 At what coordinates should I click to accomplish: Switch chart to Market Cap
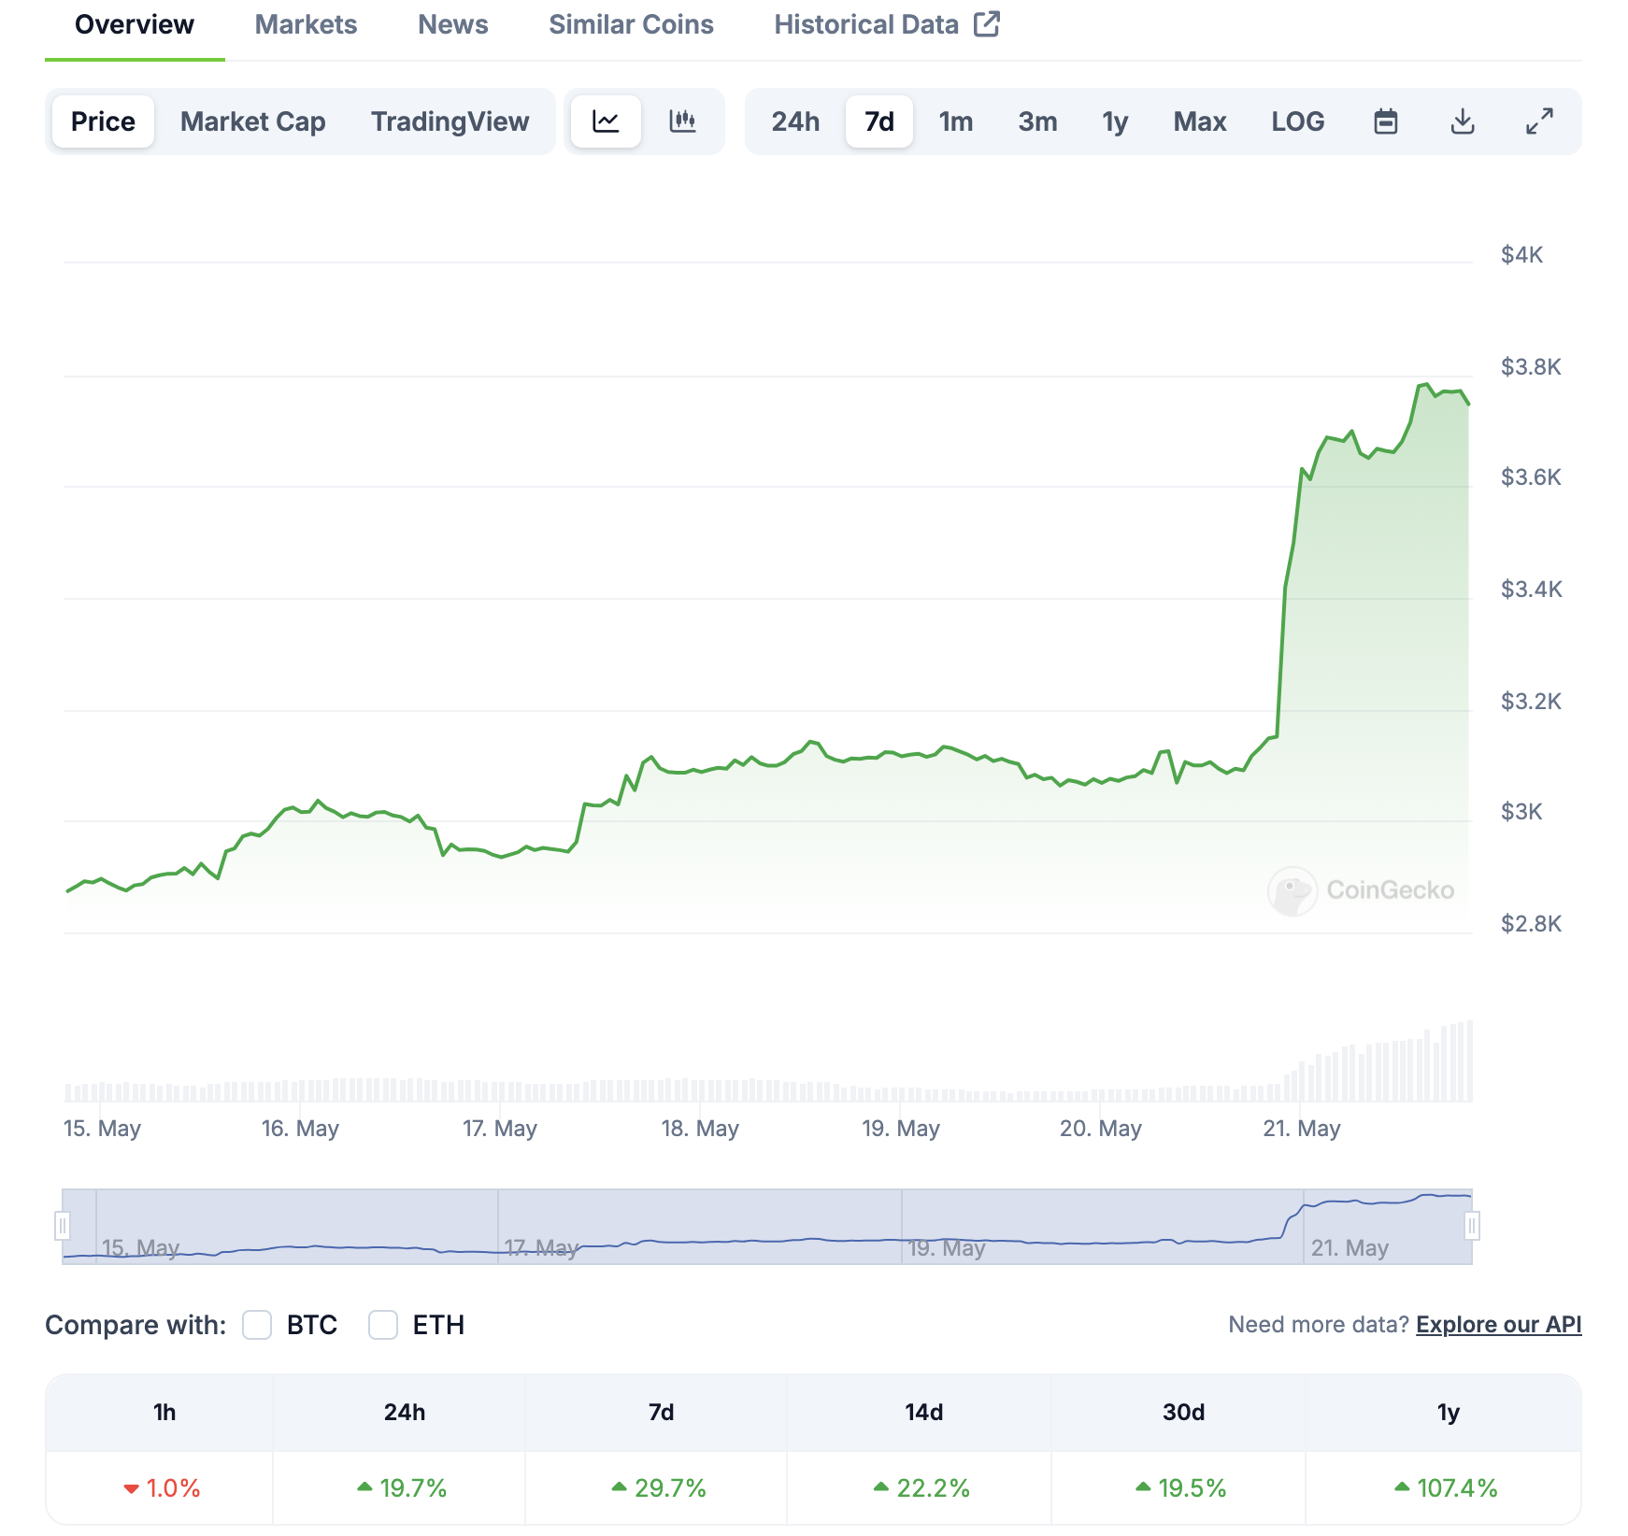coord(253,121)
